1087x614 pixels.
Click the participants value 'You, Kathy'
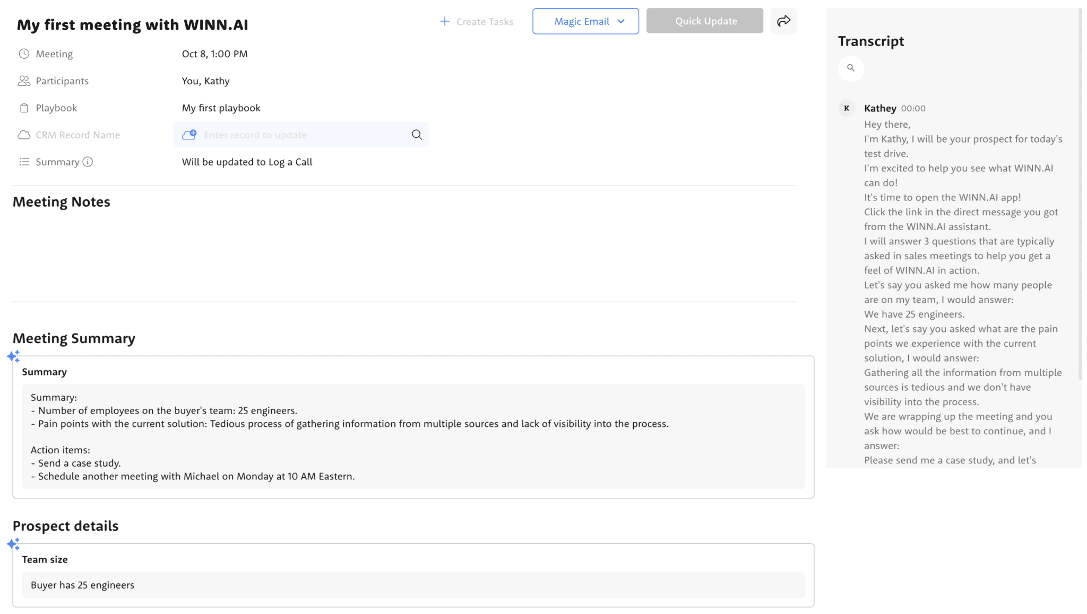pos(206,81)
